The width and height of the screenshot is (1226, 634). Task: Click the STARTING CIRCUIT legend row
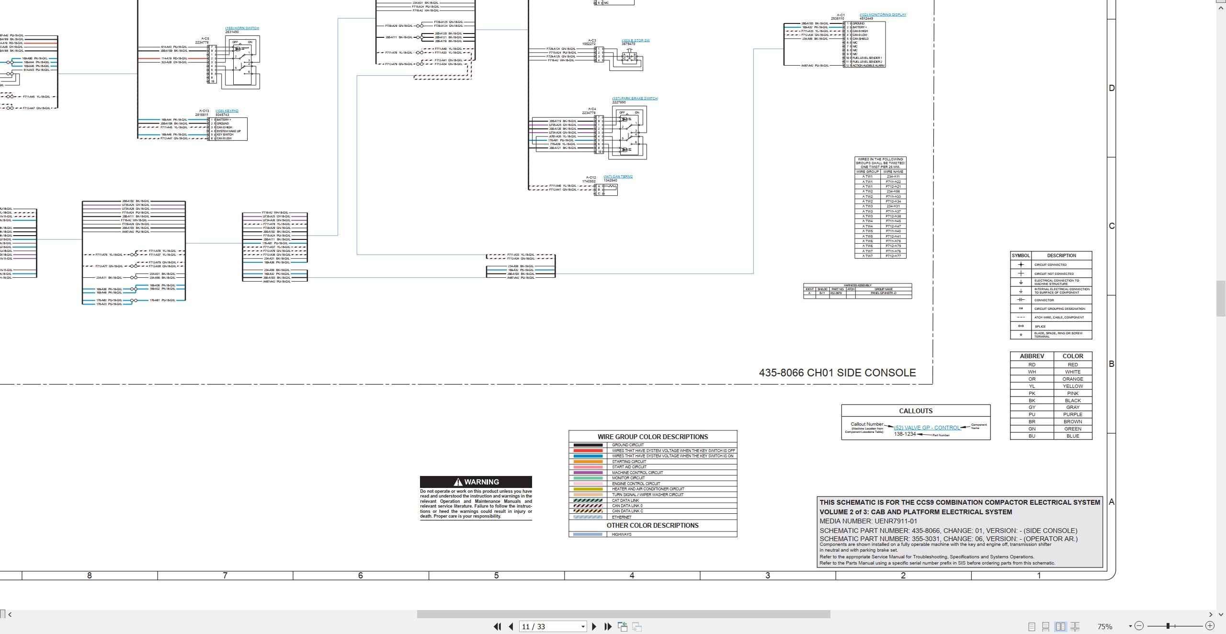pos(653,462)
